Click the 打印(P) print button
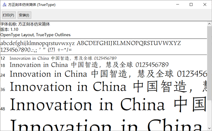 tap(9, 15)
